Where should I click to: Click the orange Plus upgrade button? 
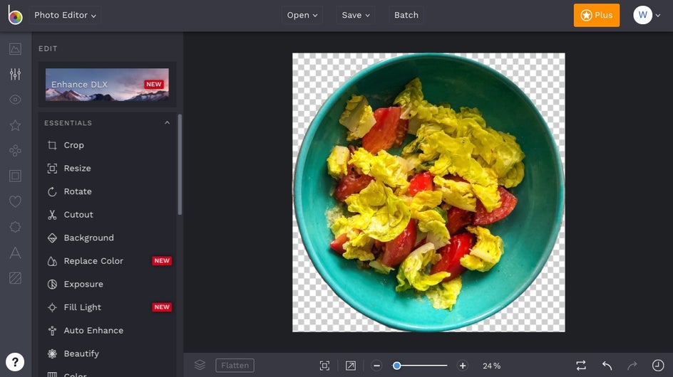[597, 15]
